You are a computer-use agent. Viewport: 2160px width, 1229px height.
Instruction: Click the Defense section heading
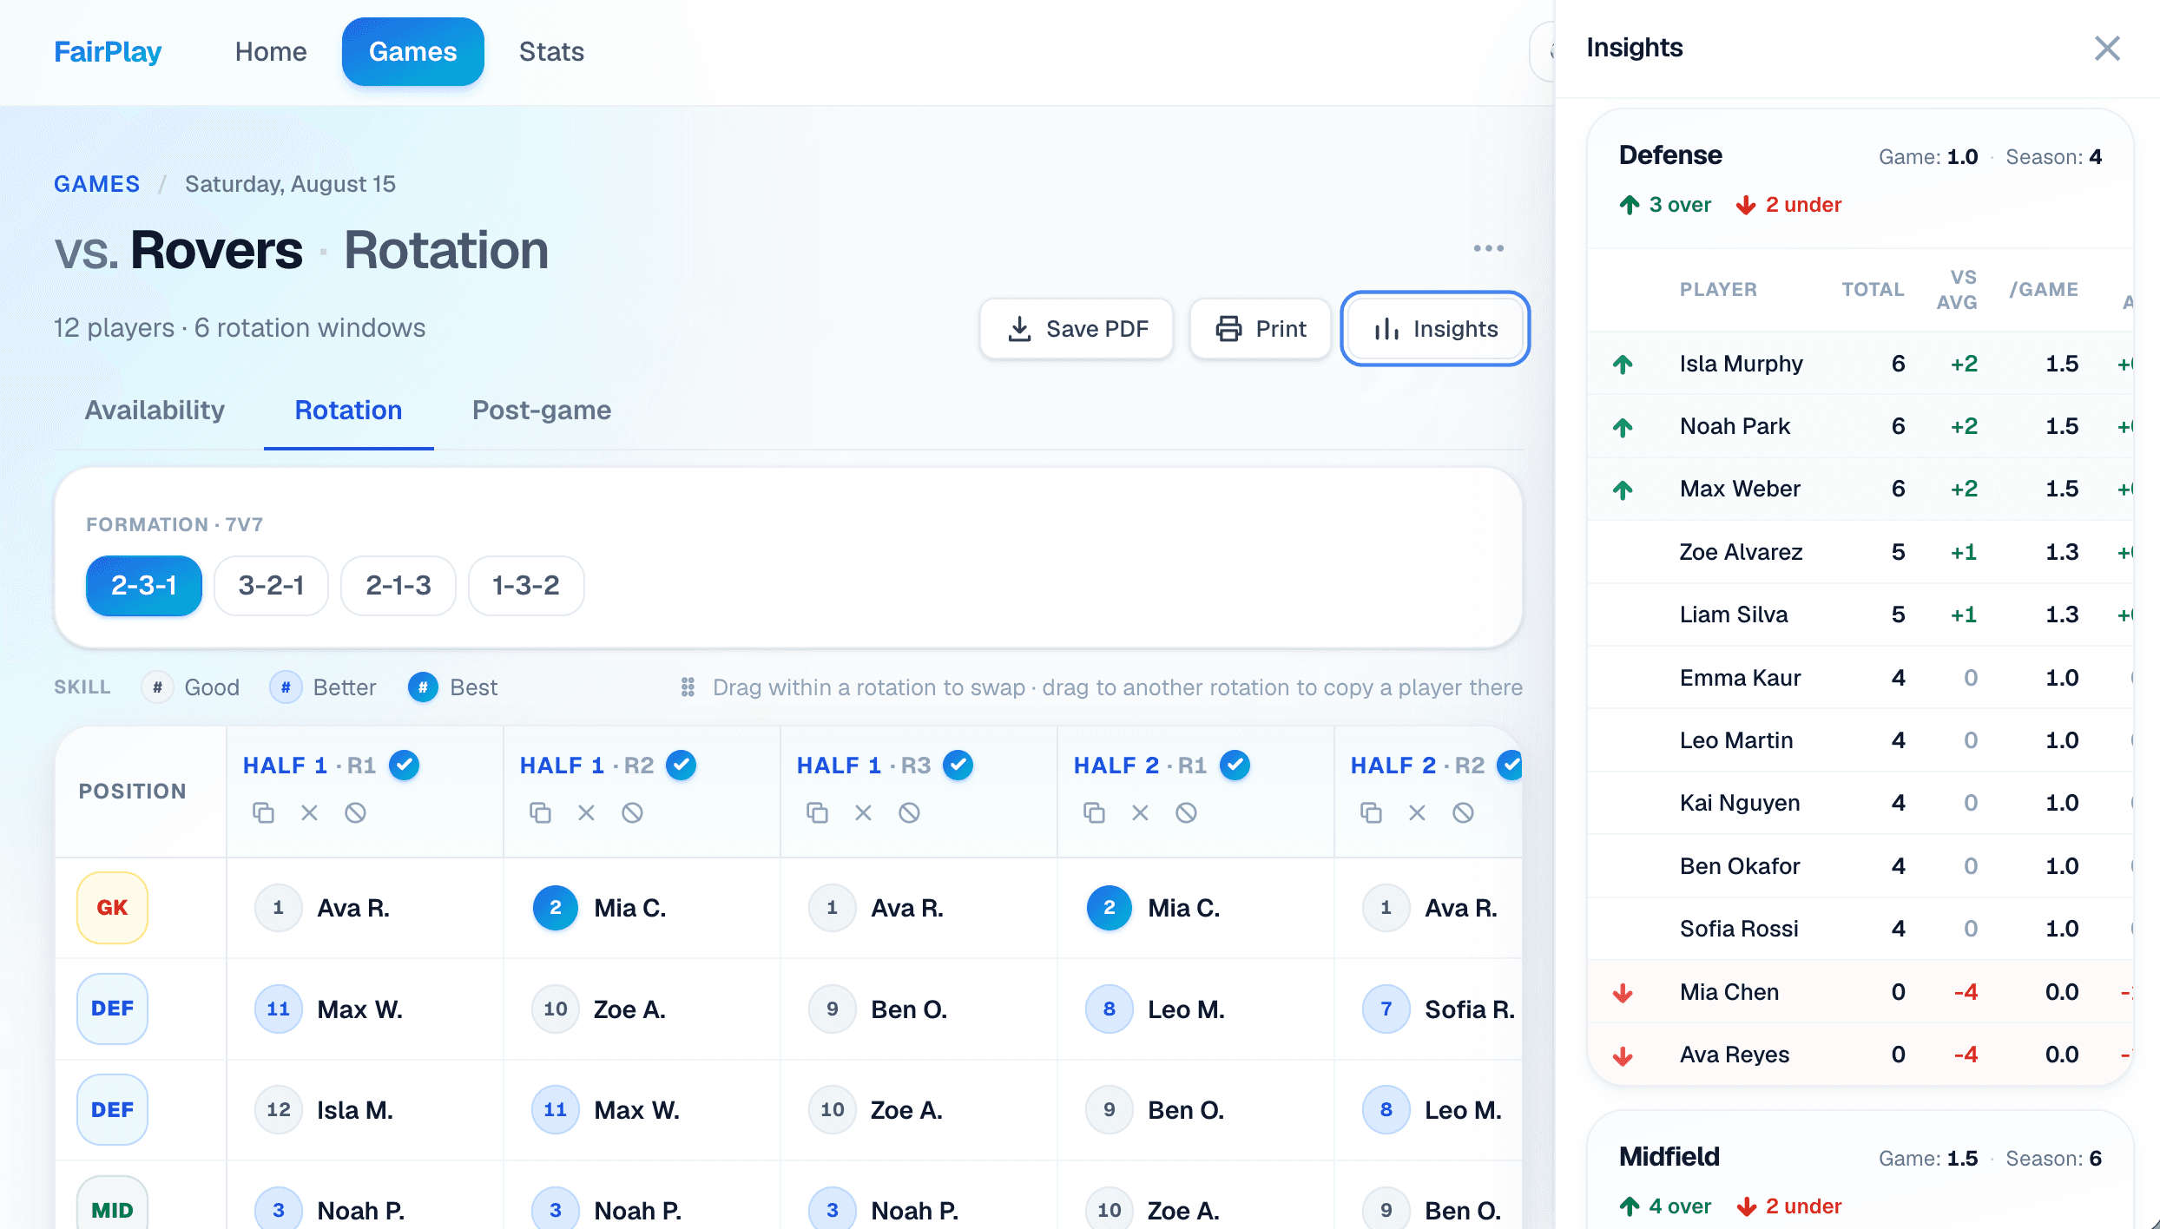coord(1670,155)
